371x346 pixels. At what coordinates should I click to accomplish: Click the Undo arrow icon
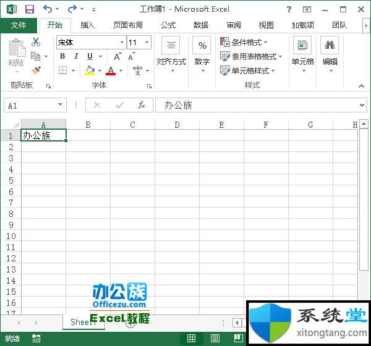click(48, 9)
